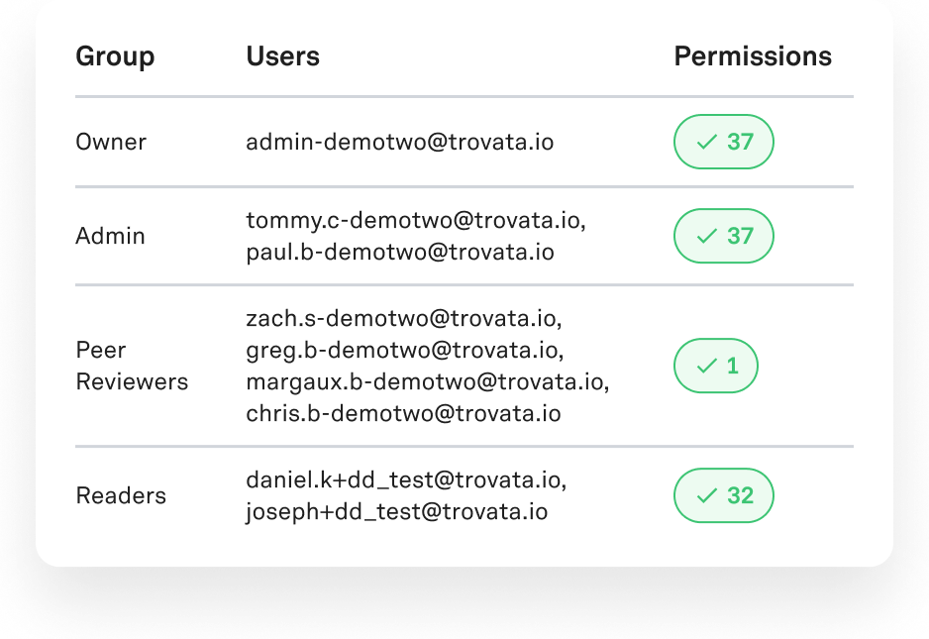Click the Owner permissions badge showing 37

click(x=723, y=143)
